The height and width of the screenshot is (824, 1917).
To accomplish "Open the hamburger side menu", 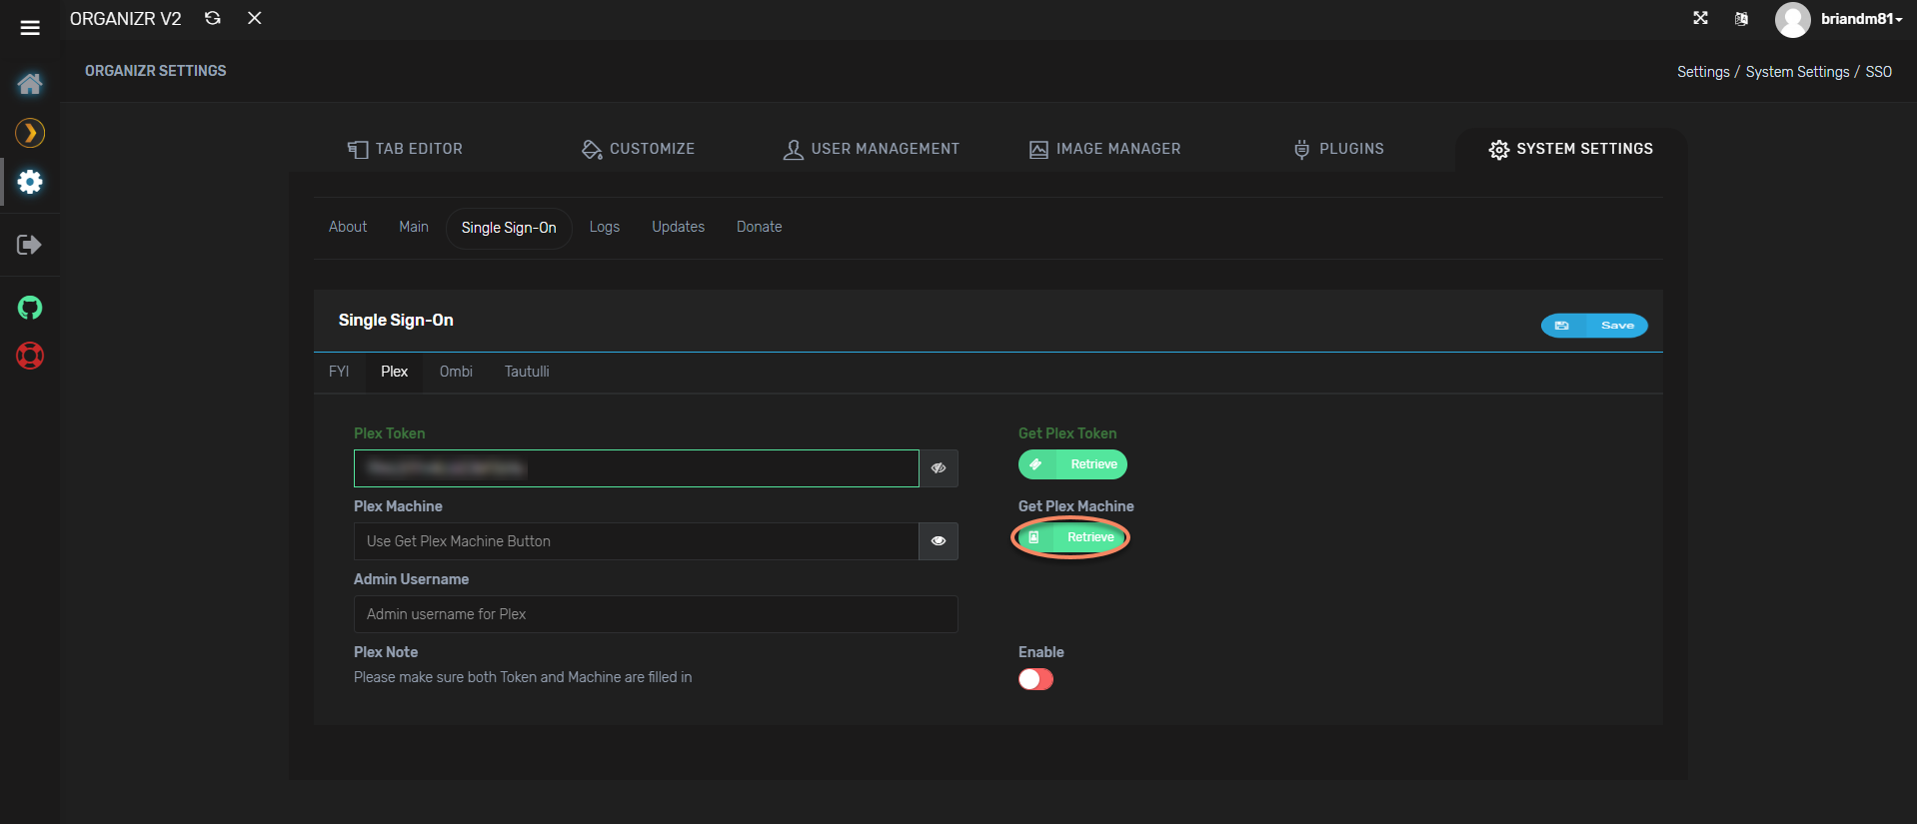I will (30, 28).
